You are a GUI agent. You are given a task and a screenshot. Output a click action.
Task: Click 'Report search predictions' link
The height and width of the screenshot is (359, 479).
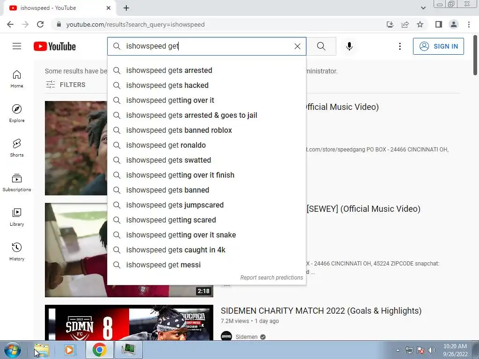pyautogui.click(x=271, y=278)
